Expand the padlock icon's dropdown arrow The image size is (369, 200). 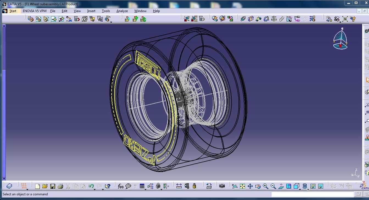click(x=161, y=189)
